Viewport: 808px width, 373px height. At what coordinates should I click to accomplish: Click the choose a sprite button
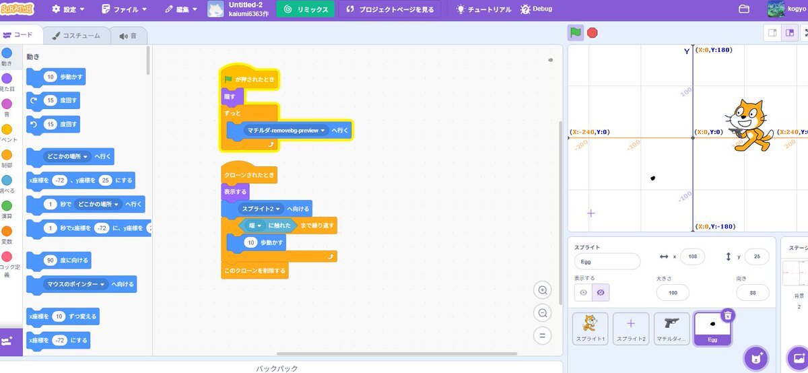756,358
